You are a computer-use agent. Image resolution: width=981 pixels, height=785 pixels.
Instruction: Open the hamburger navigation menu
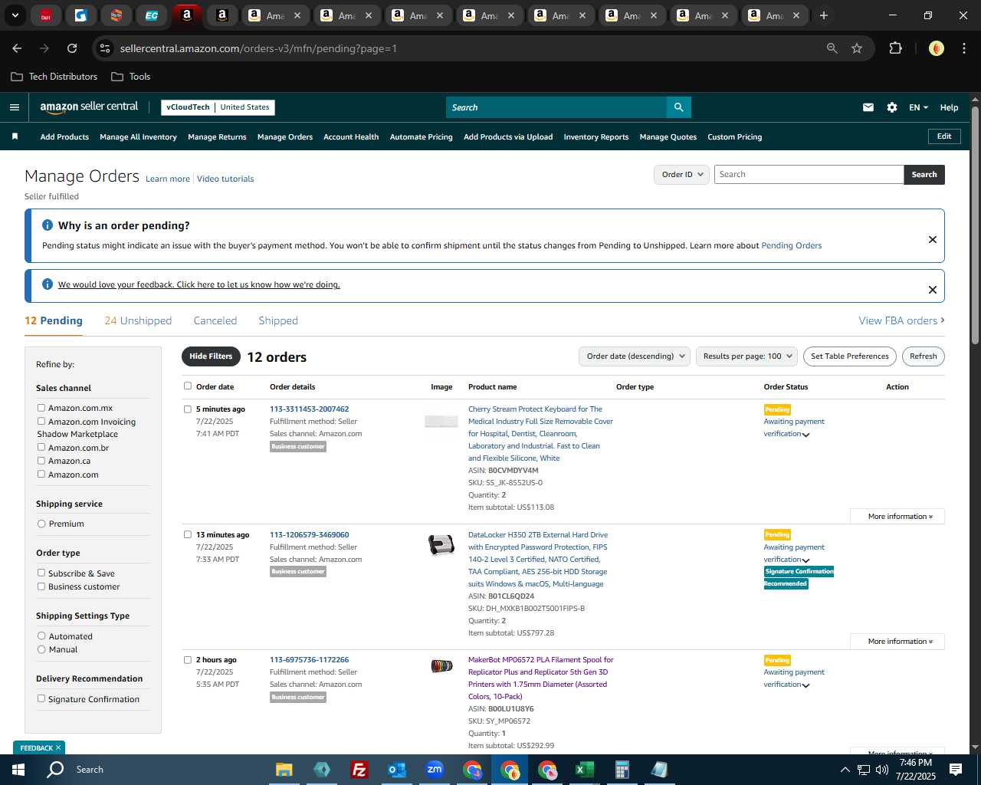click(x=14, y=107)
